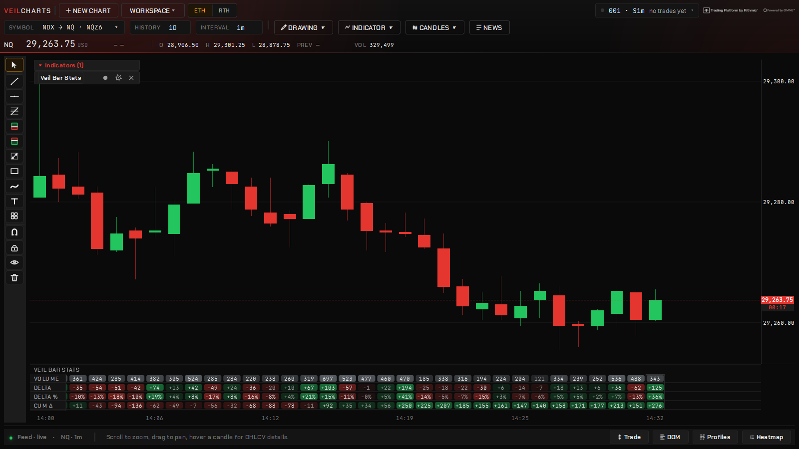This screenshot has width=799, height=449.
Task: Click the 29,280.00 price axis label
Action: pos(778,202)
